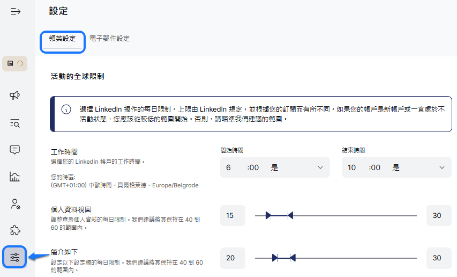Open analytics via the chart icon
The width and height of the screenshot is (457, 277).
click(15, 177)
